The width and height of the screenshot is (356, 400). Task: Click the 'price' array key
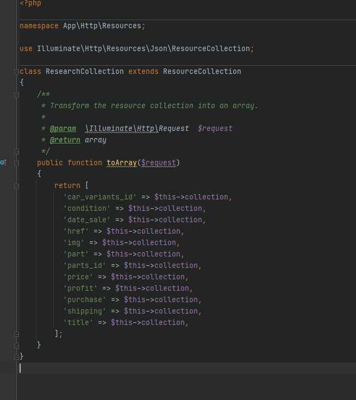[x=78, y=277]
